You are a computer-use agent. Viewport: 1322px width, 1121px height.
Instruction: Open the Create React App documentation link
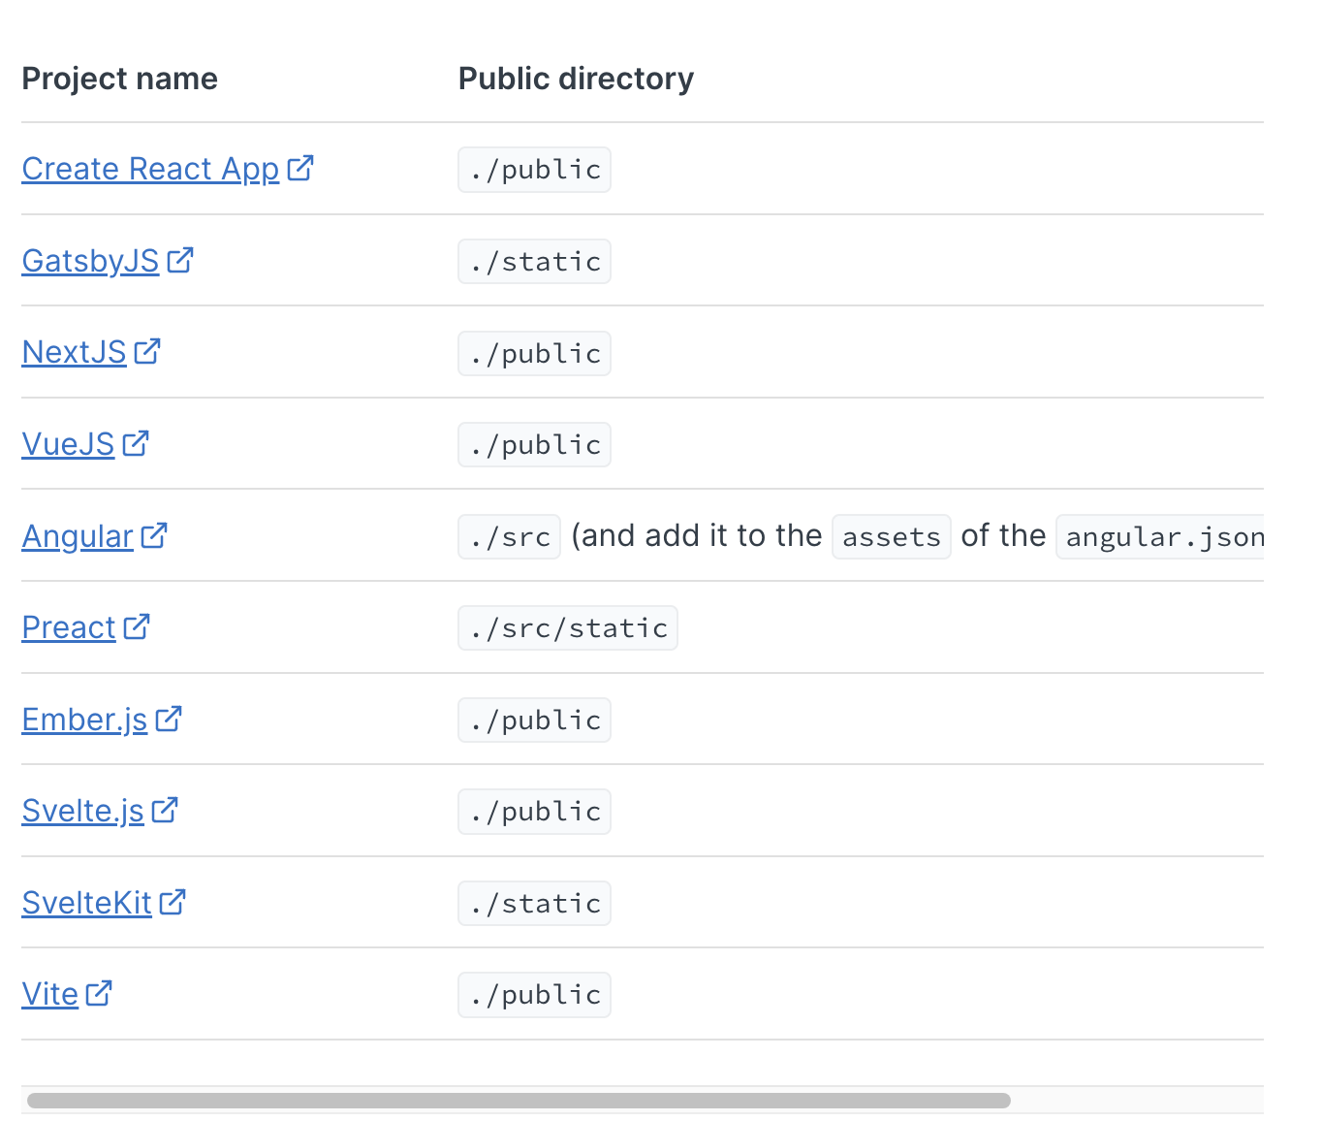[149, 169]
